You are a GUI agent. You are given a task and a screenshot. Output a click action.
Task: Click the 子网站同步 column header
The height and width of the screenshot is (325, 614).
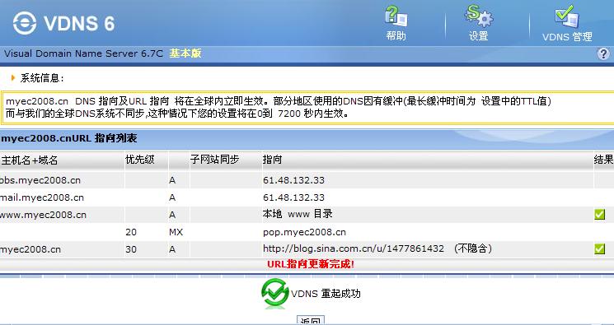pos(214,160)
